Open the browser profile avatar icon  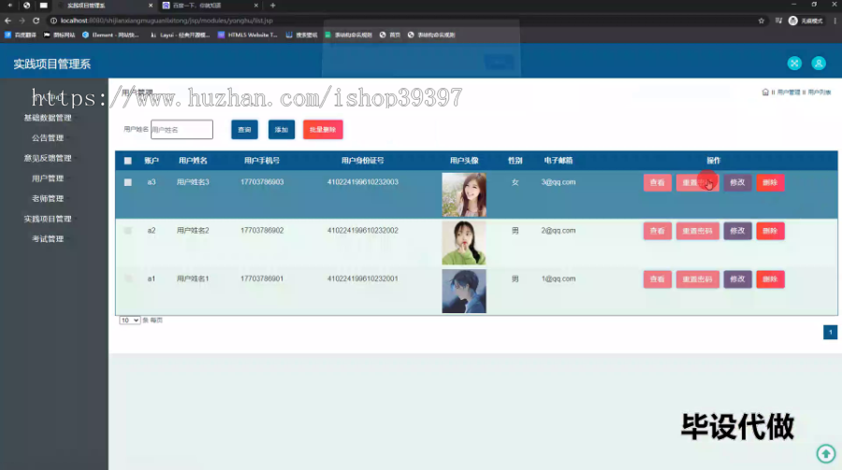pos(792,21)
